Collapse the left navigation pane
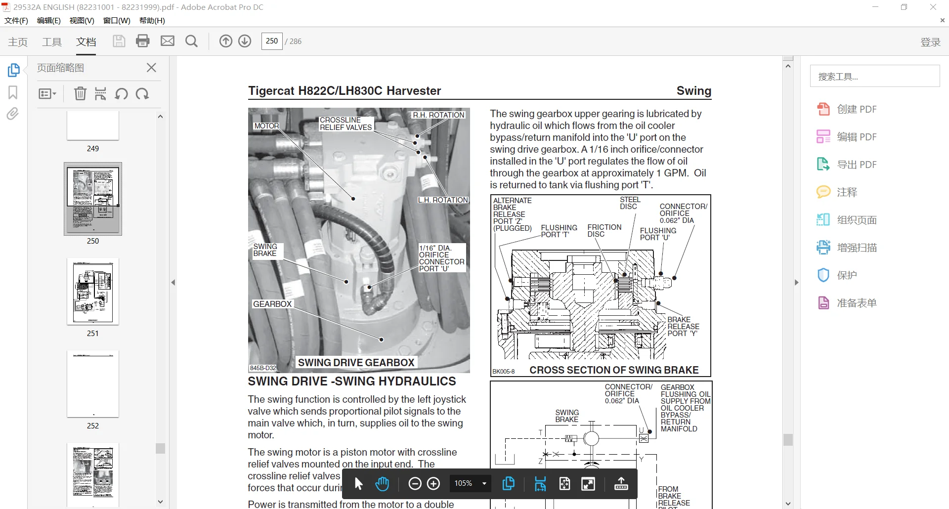949x509 pixels. point(173,283)
